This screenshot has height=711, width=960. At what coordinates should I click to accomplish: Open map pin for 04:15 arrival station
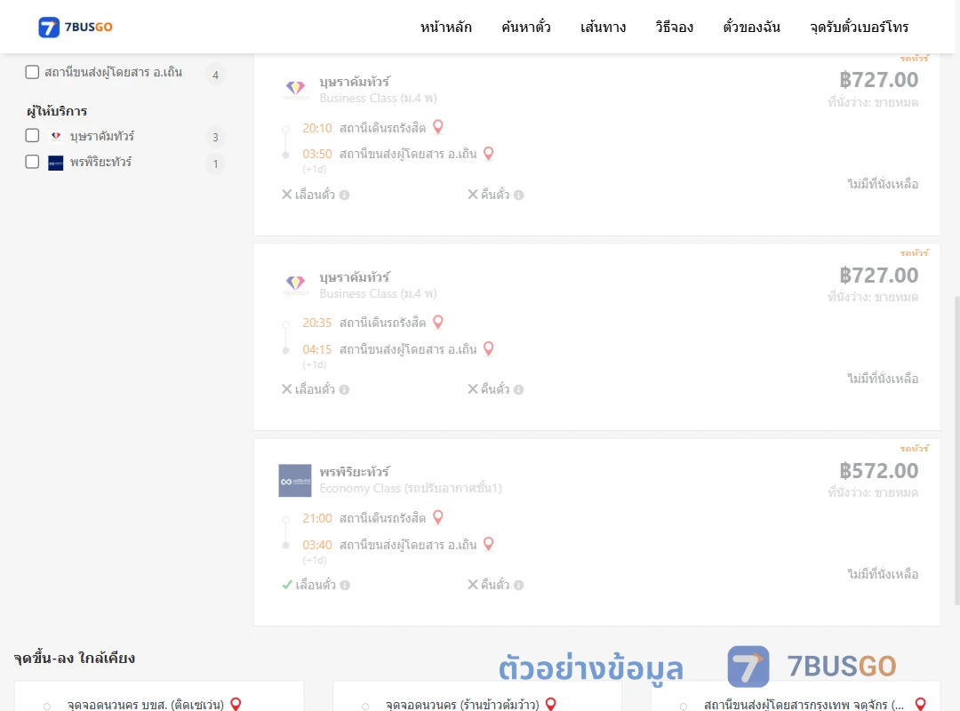coord(489,348)
